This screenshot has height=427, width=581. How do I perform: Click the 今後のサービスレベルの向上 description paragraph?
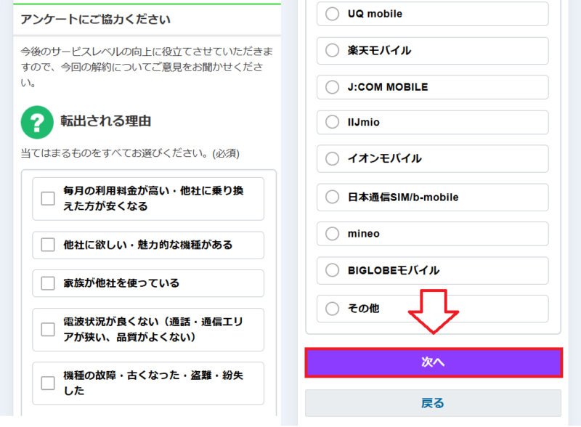click(147, 67)
